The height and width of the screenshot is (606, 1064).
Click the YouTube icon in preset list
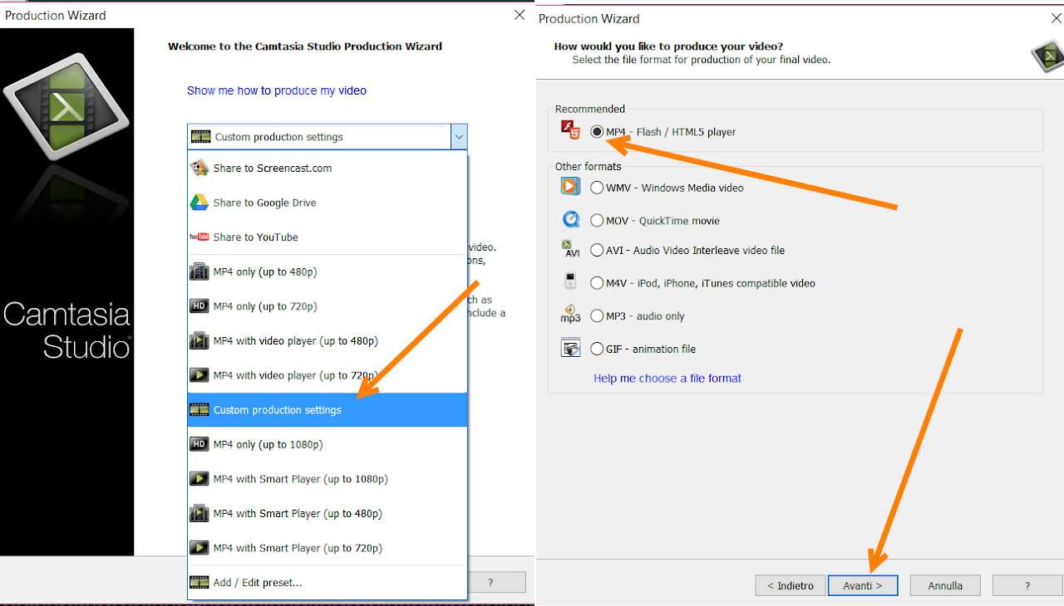[x=199, y=237]
